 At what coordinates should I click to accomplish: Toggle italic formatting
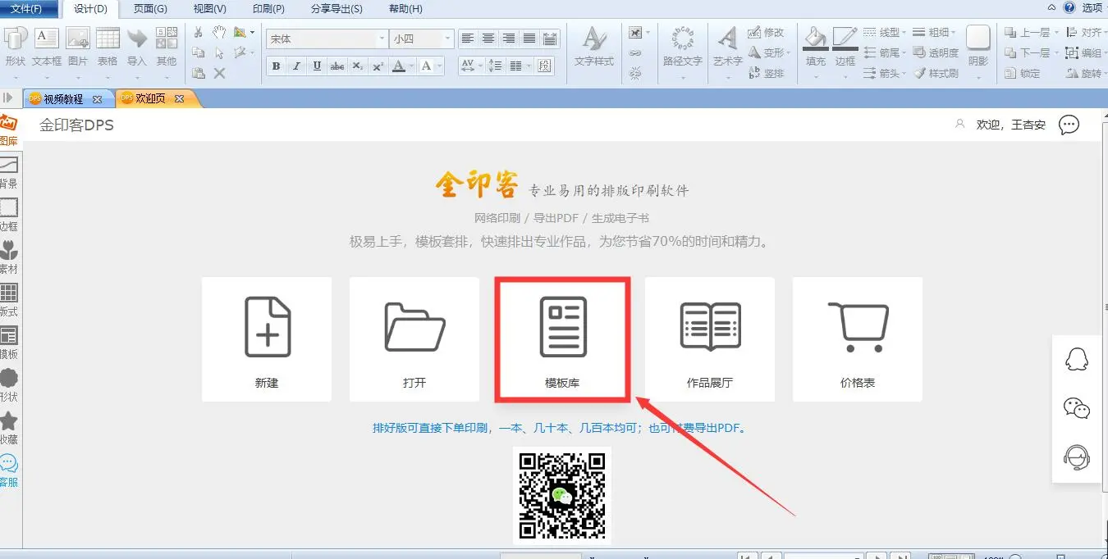point(296,66)
